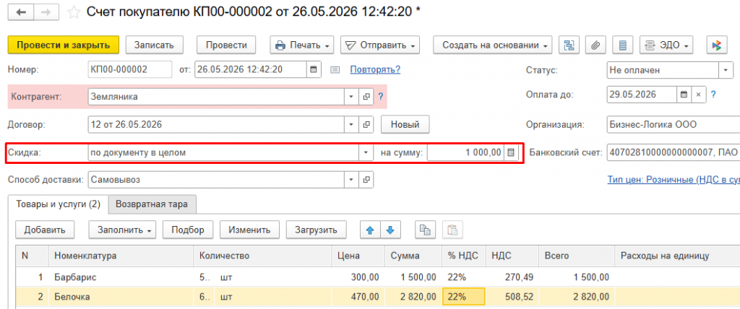
Task: Click the help question mark beside Контрагент
Action: tap(380, 97)
